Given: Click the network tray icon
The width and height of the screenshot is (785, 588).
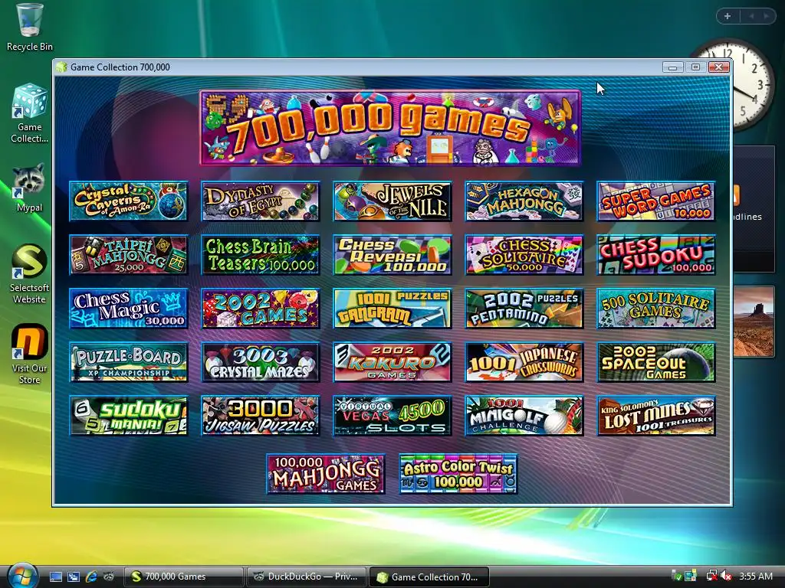Looking at the screenshot, I should [711, 576].
